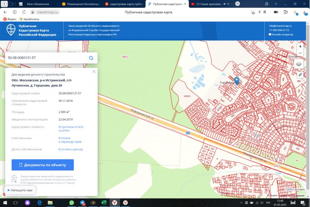
Task: Mute the YouTube tab speaker icon
Action: click(x=225, y=4)
